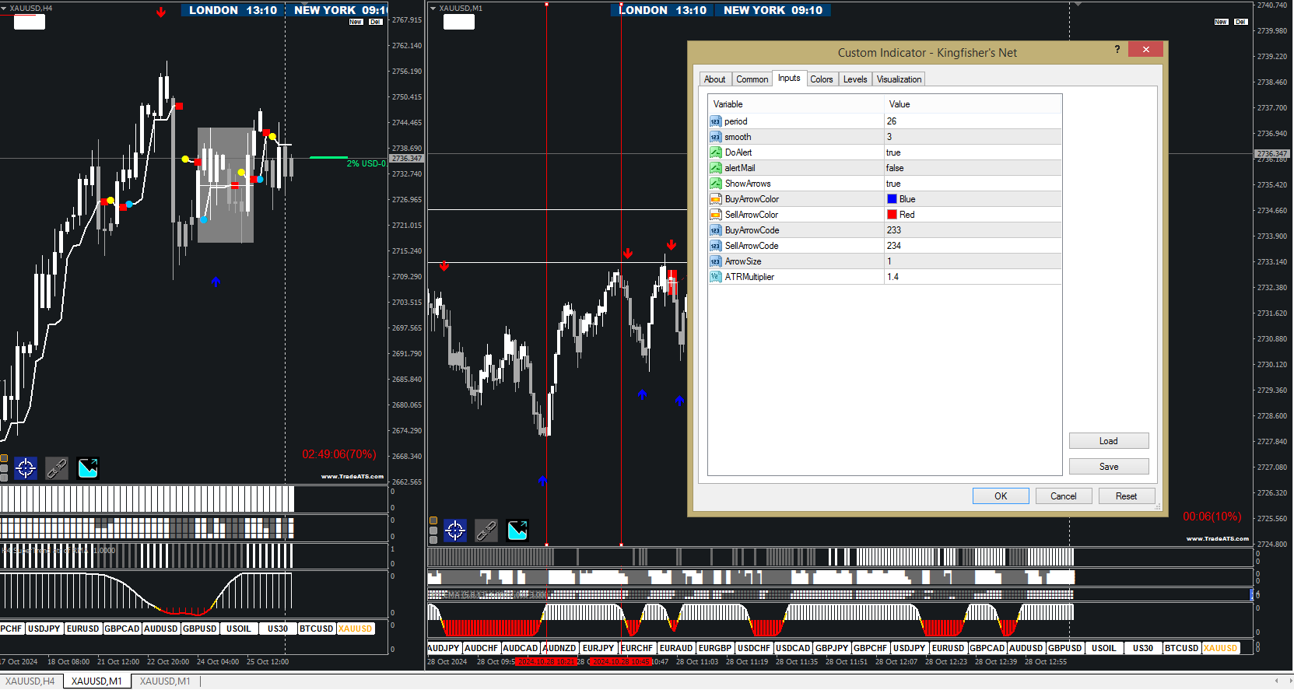The height and width of the screenshot is (690, 1294).
Task: Close the Custom Indicator dialog
Action: [1145, 50]
